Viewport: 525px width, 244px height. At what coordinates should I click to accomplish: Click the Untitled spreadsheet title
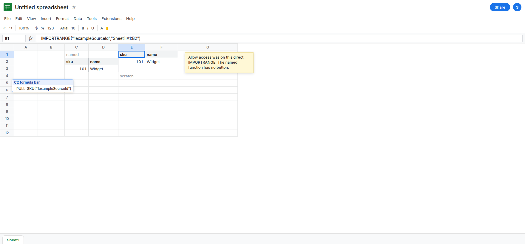click(x=42, y=7)
